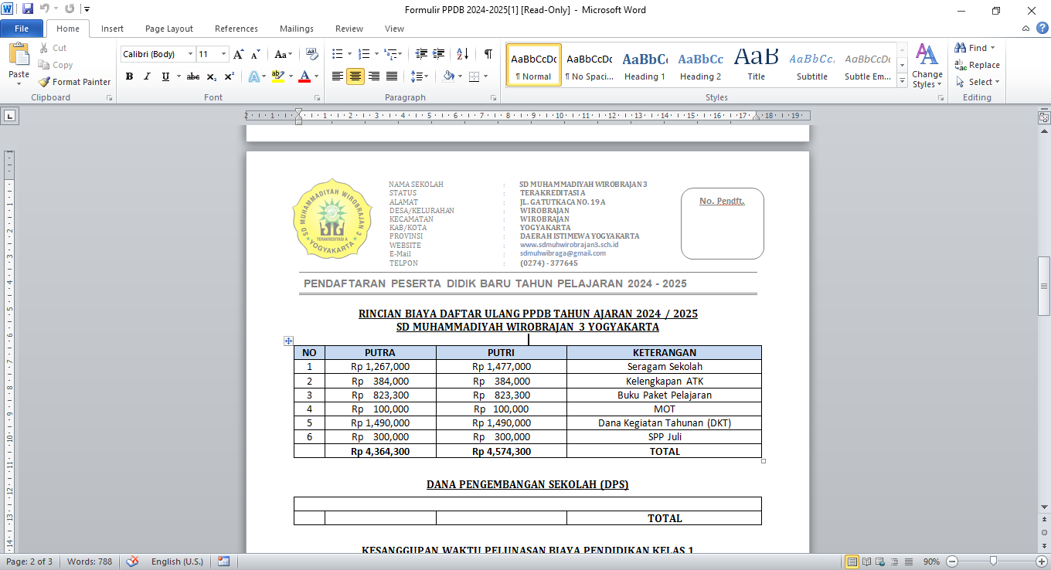Expand the font size dropdown
Image resolution: width=1051 pixels, height=570 pixels.
224,54
